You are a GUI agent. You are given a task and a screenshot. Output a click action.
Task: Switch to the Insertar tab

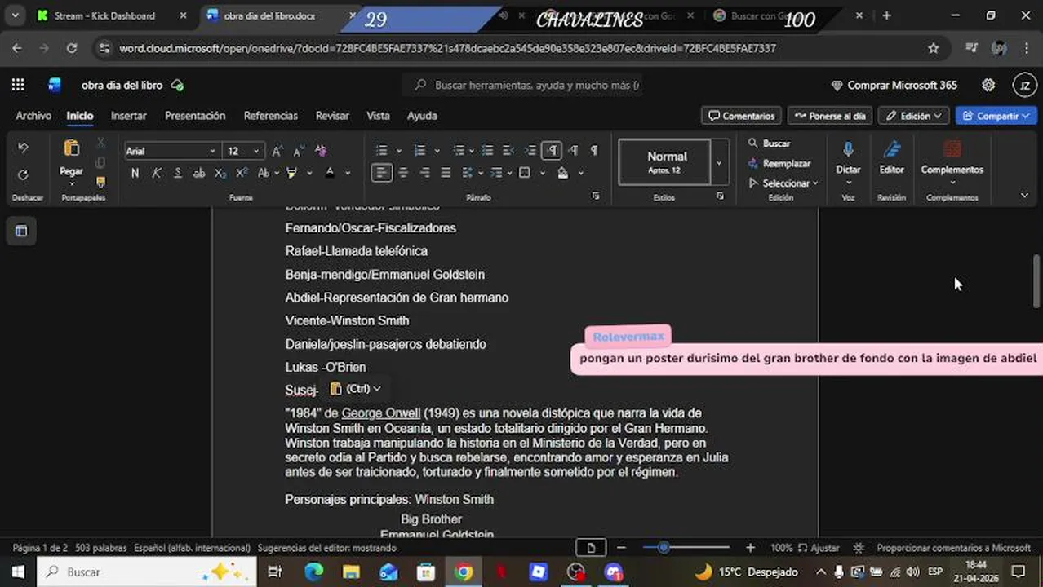[x=129, y=116]
